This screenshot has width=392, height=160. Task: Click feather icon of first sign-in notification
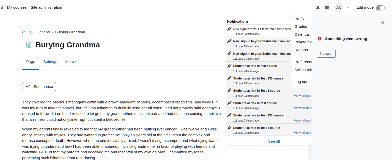click(229, 29)
